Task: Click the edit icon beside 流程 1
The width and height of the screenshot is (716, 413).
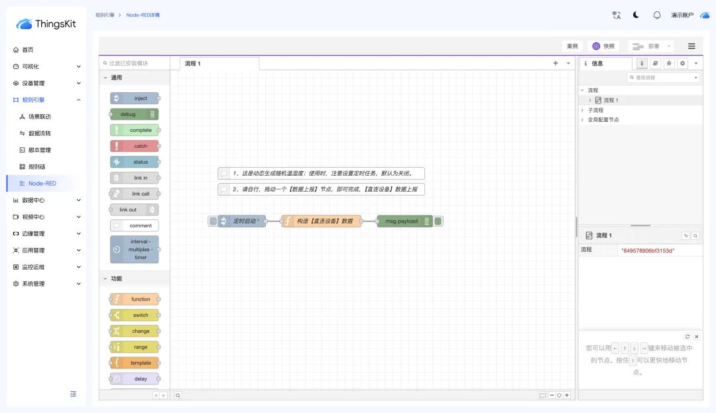Action: tap(686, 235)
